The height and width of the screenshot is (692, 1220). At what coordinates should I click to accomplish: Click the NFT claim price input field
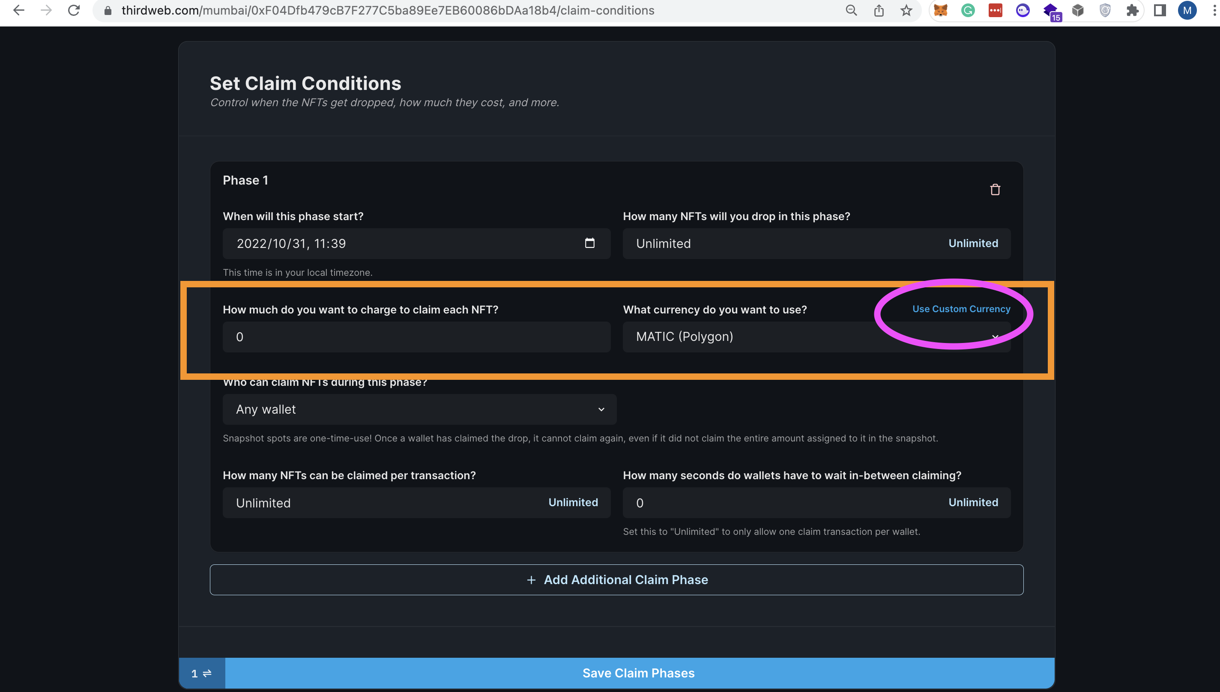pyautogui.click(x=416, y=337)
